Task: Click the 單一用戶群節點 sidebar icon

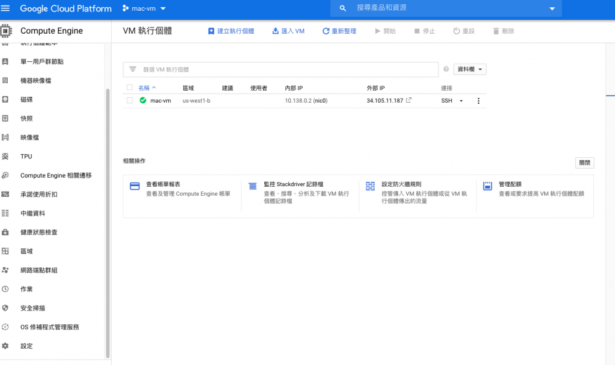Action: (x=5, y=61)
